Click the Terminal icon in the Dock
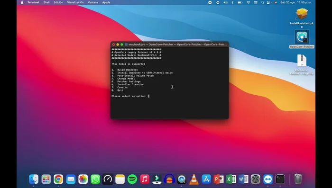Viewport: 332px width, 188px height. pos(280,179)
